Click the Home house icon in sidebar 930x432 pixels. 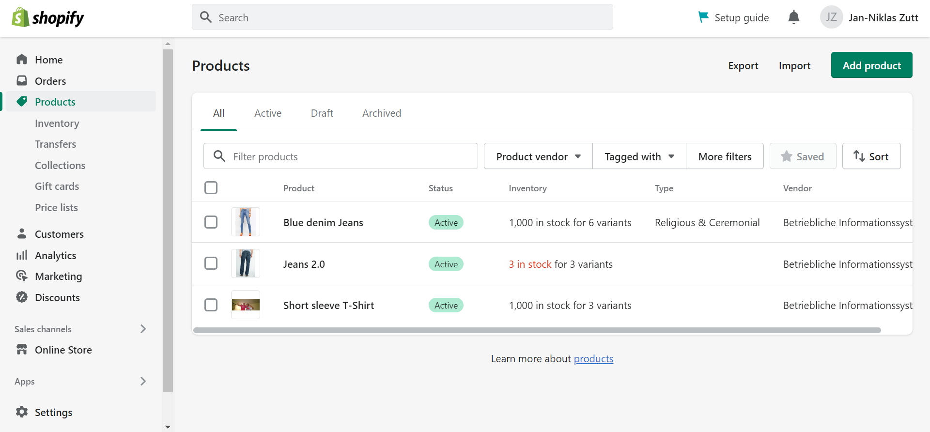coord(22,60)
